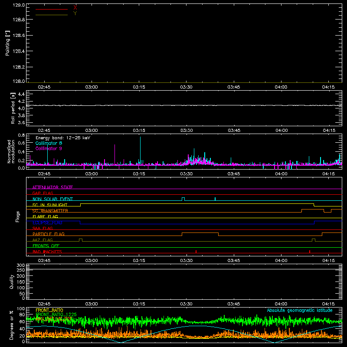Click the 04:00 tick label under Quality plot
347x347 pixels.
pyautogui.click(x=281, y=304)
